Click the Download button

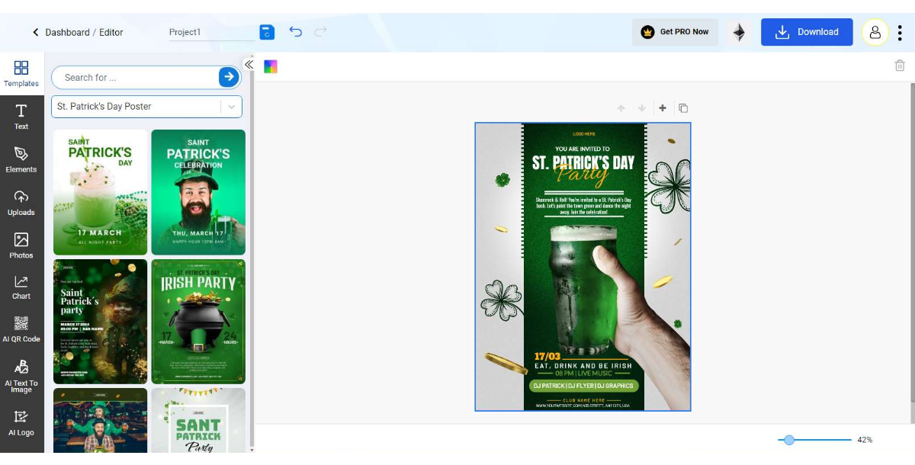tap(807, 32)
